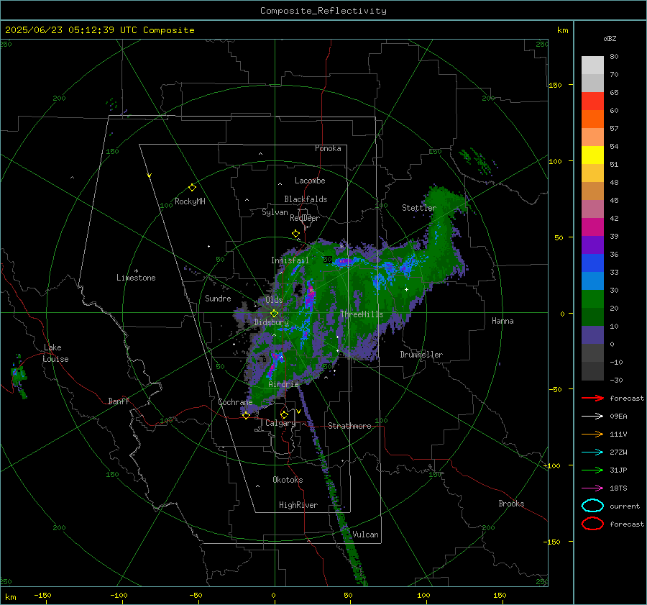Click the Lacombe city label
The height and width of the screenshot is (605, 647).
click(x=310, y=181)
